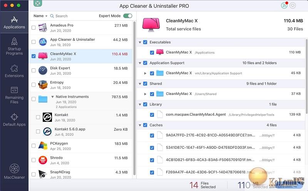The height and width of the screenshot is (191, 308).
Task: Check the Shredo checkbox
Action: coord(33,160)
